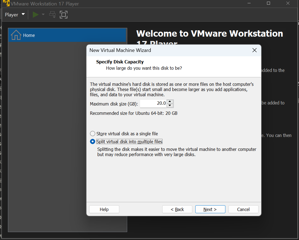Click the 'Specify Disk Capacity' heading

pyautogui.click(x=120, y=62)
